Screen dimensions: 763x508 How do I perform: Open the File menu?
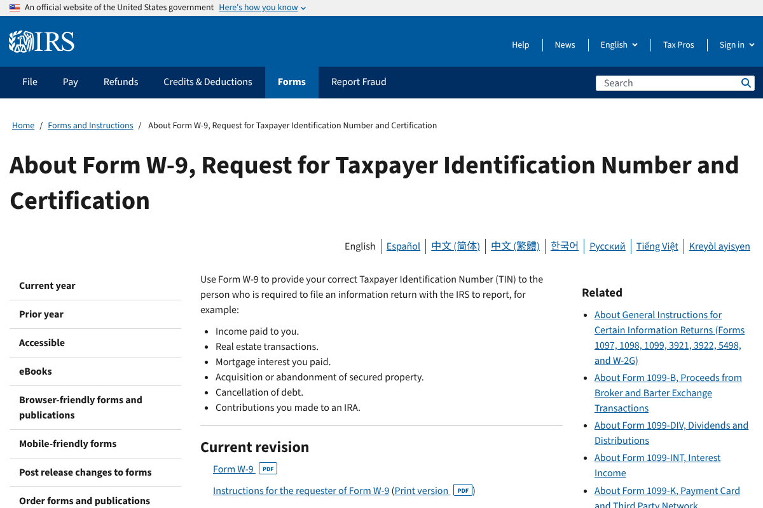[30, 82]
